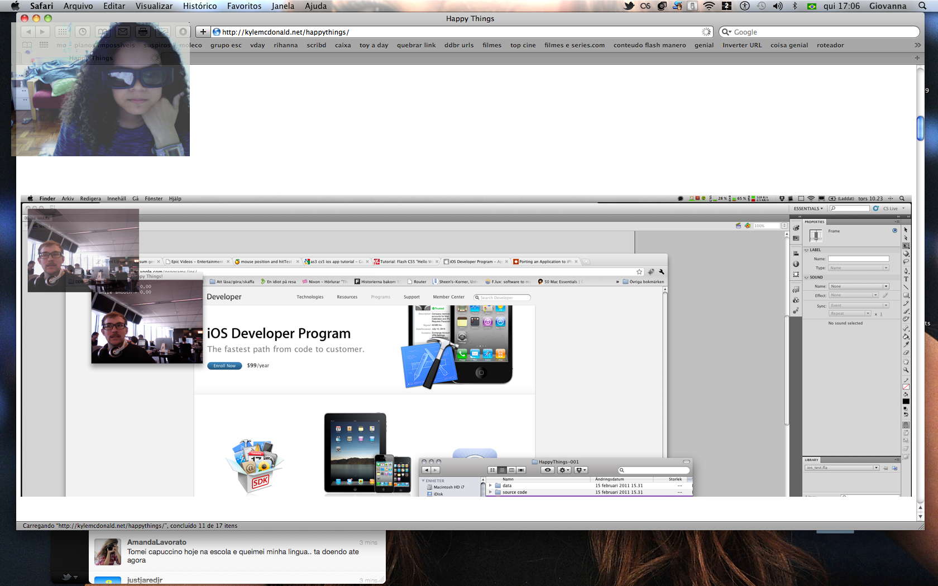The height and width of the screenshot is (586, 938).
Task: Open the 'toy a day' bookmark
Action: point(374,45)
